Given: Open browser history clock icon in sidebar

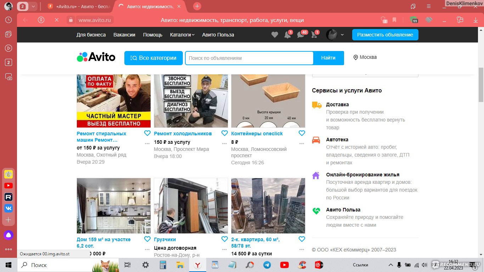Looking at the screenshot, I should (x=9, y=20).
